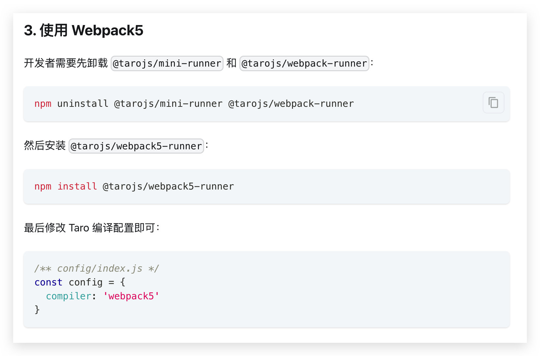Click the copy code icon button
This screenshot has height=356, width=540.
(x=493, y=103)
